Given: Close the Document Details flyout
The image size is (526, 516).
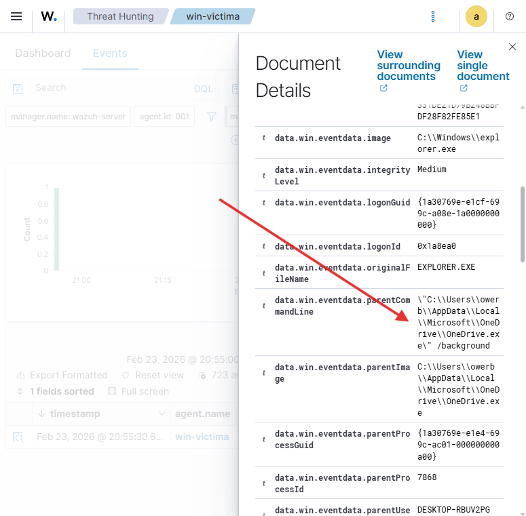Looking at the screenshot, I should [512, 47].
